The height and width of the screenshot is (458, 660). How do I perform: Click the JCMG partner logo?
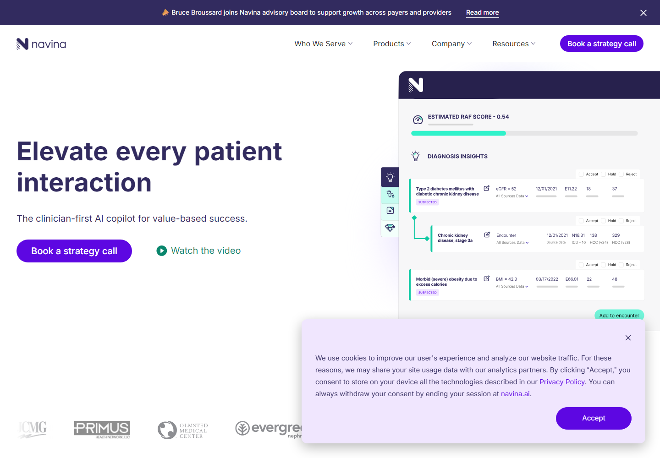[x=33, y=430]
